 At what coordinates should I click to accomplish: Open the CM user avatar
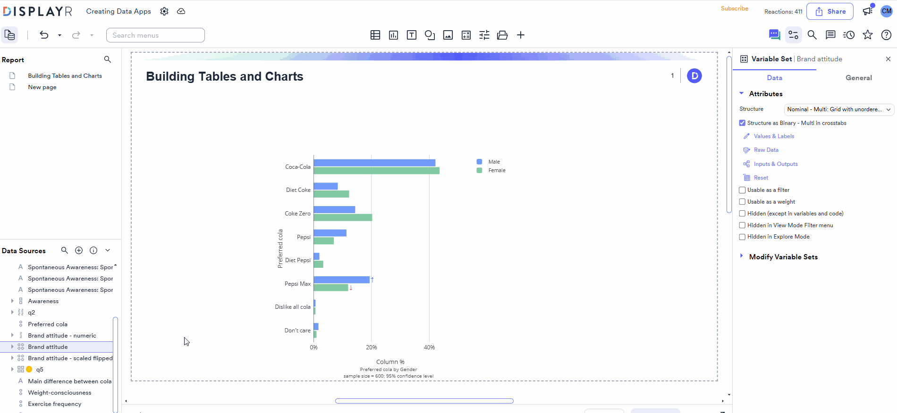(x=887, y=11)
